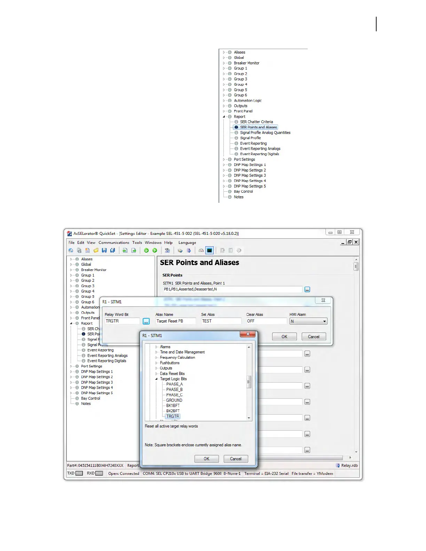
Task: Open the HMI meter gauge toolbar icon
Action: (x=201, y=250)
